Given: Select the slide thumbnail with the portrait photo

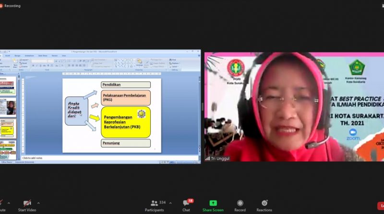Looking at the screenshot, I should [x=10, y=107].
